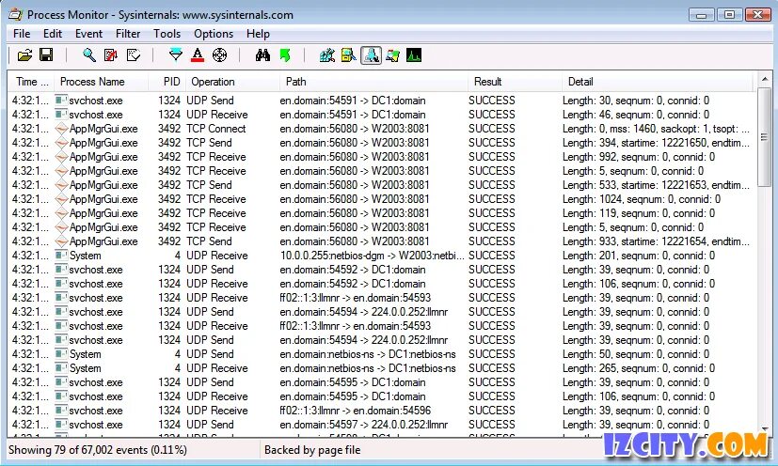Click the AppMgrGui.exe icon in the Length: 992 row

coord(61,157)
